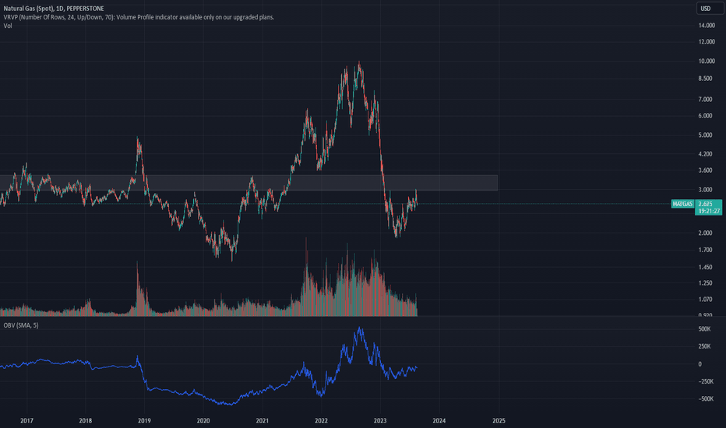The height and width of the screenshot is (428, 726).
Task: Click the -250K OBV axis label
Action: (x=706, y=382)
